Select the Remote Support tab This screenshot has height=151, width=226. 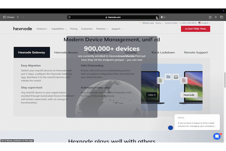(196, 53)
